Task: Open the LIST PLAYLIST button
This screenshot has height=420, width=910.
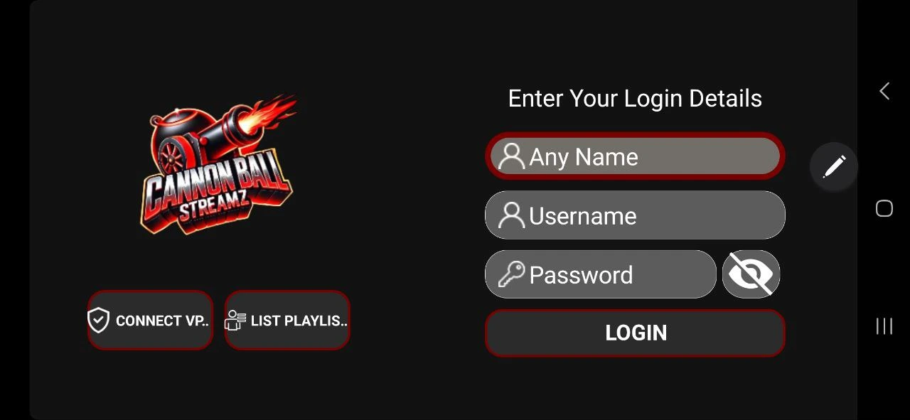Action: (287, 321)
